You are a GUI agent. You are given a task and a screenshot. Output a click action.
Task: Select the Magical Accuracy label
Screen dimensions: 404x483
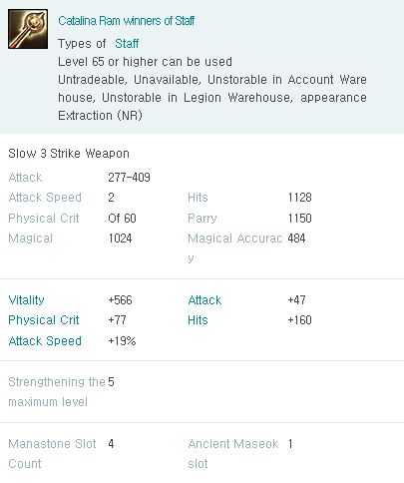235,247
